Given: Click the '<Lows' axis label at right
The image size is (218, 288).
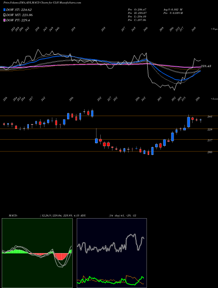Looking at the screenshot, I should tap(215, 99).
